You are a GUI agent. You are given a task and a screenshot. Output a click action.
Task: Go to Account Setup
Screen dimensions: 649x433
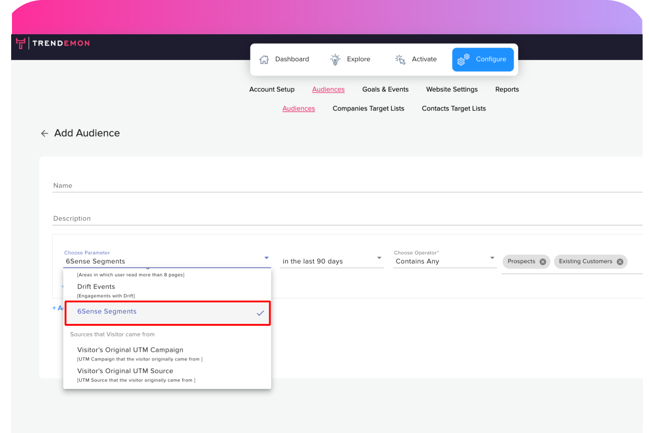point(272,89)
